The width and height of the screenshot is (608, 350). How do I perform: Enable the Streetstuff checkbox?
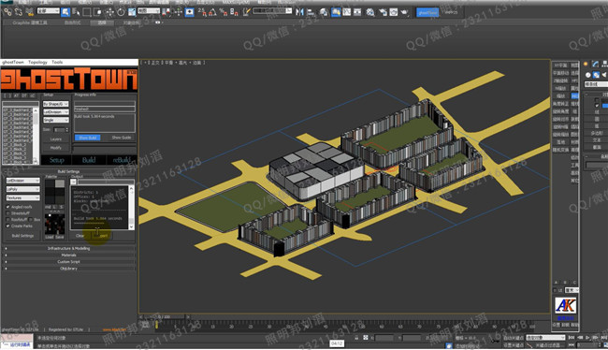[7, 213]
